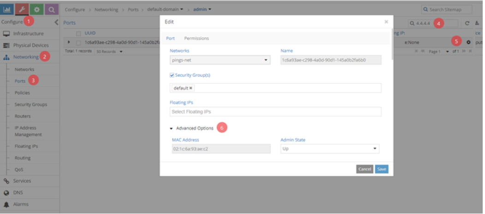485x214 pixels.
Task: Close the Edit dialog with X
Action: point(386,22)
